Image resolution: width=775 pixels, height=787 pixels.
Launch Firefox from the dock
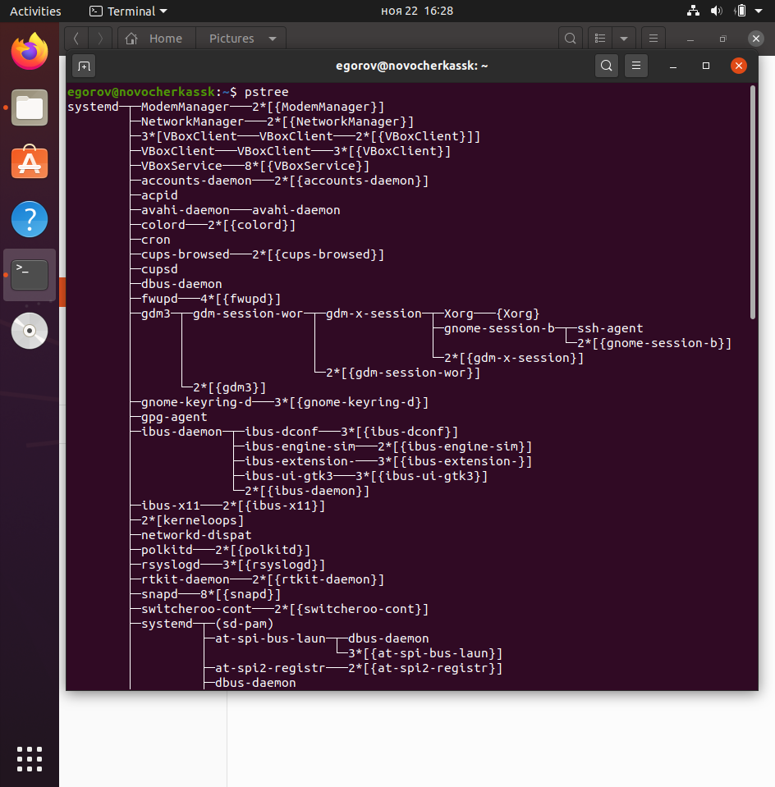pos(30,52)
